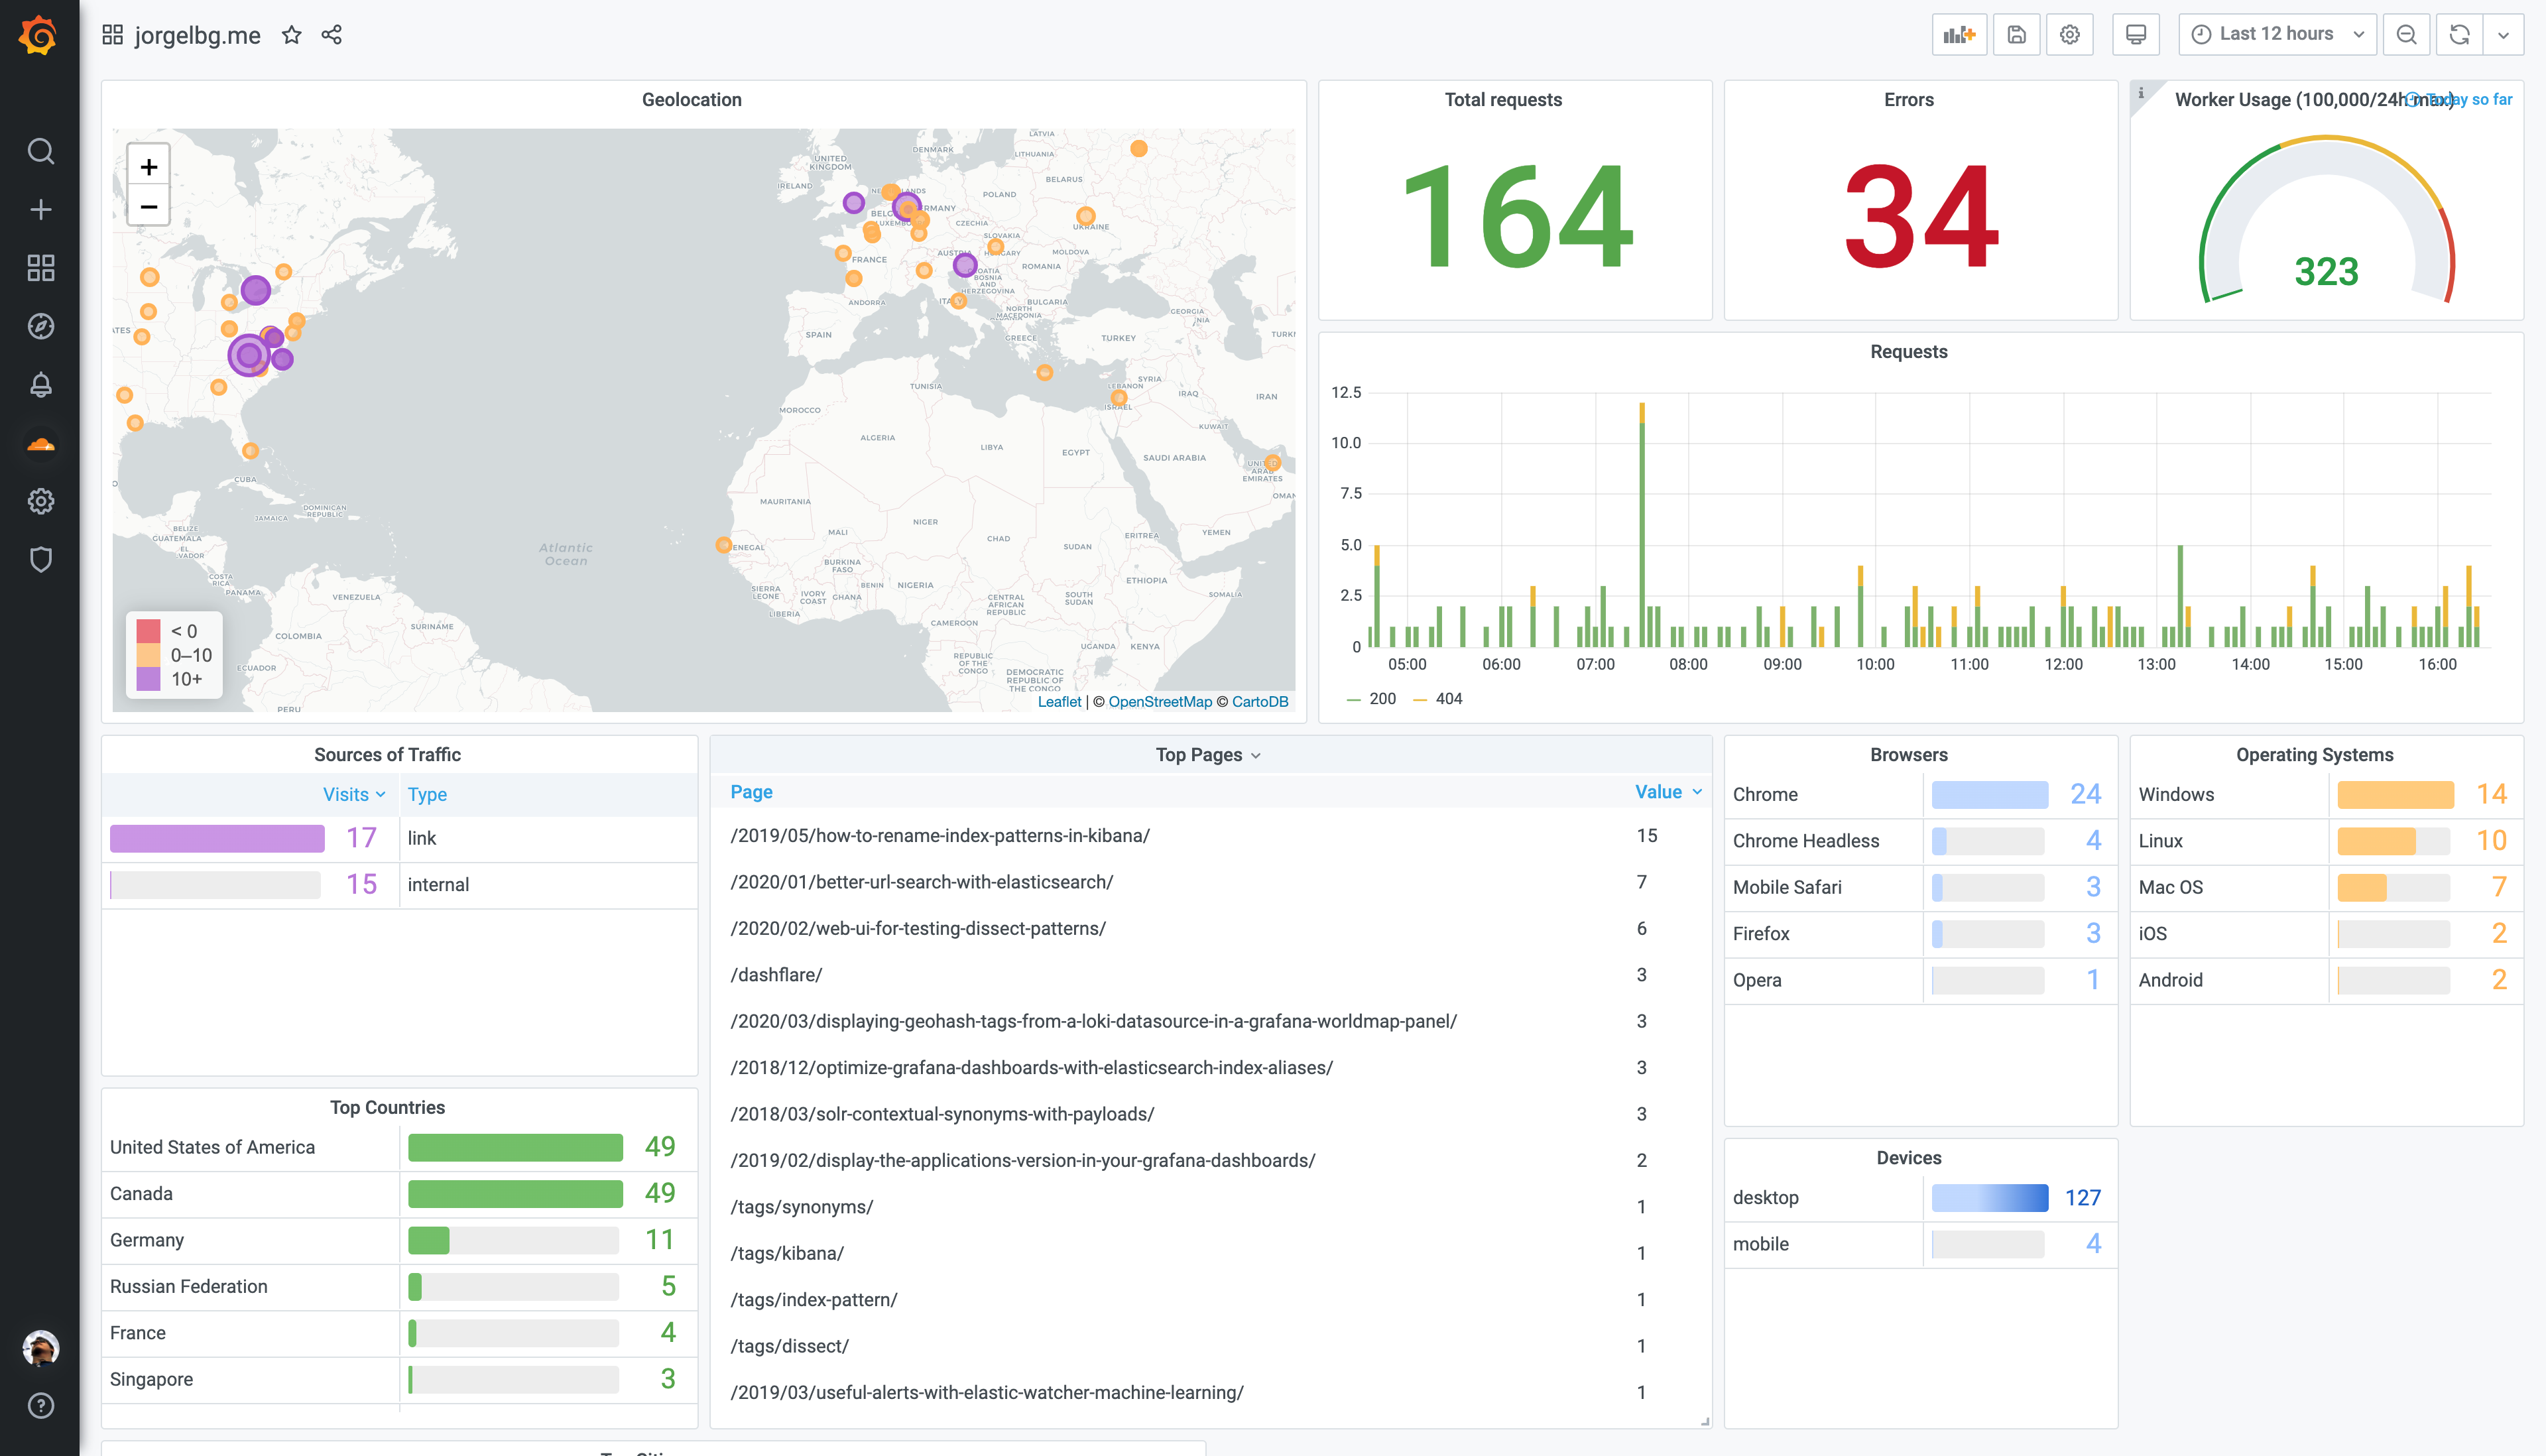Open the Last 12 hours time picker
The width and height of the screenshot is (2546, 1456).
(x=2277, y=35)
